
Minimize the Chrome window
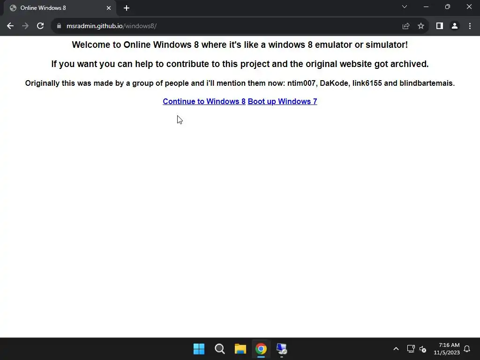pos(426,7)
